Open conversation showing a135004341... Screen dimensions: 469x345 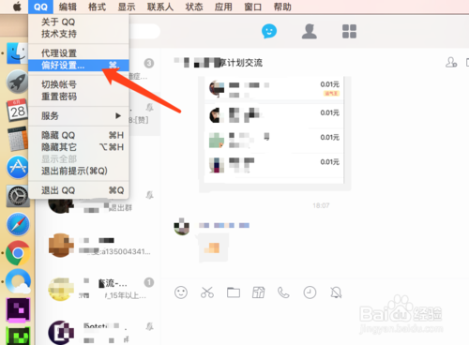click(98, 246)
